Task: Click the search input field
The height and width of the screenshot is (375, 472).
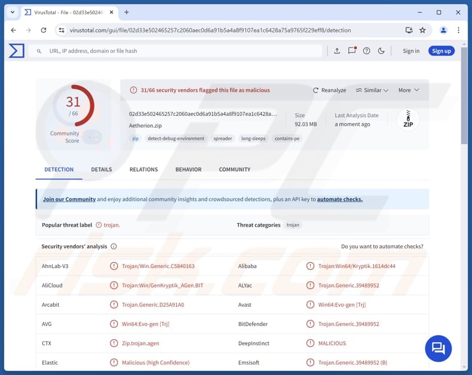Action: (x=179, y=51)
